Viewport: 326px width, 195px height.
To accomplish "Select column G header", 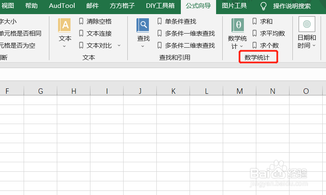I will coord(41,91).
